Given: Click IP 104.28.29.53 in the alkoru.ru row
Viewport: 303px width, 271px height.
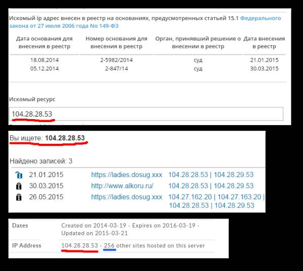Looking at the screenshot, I should (233, 186).
